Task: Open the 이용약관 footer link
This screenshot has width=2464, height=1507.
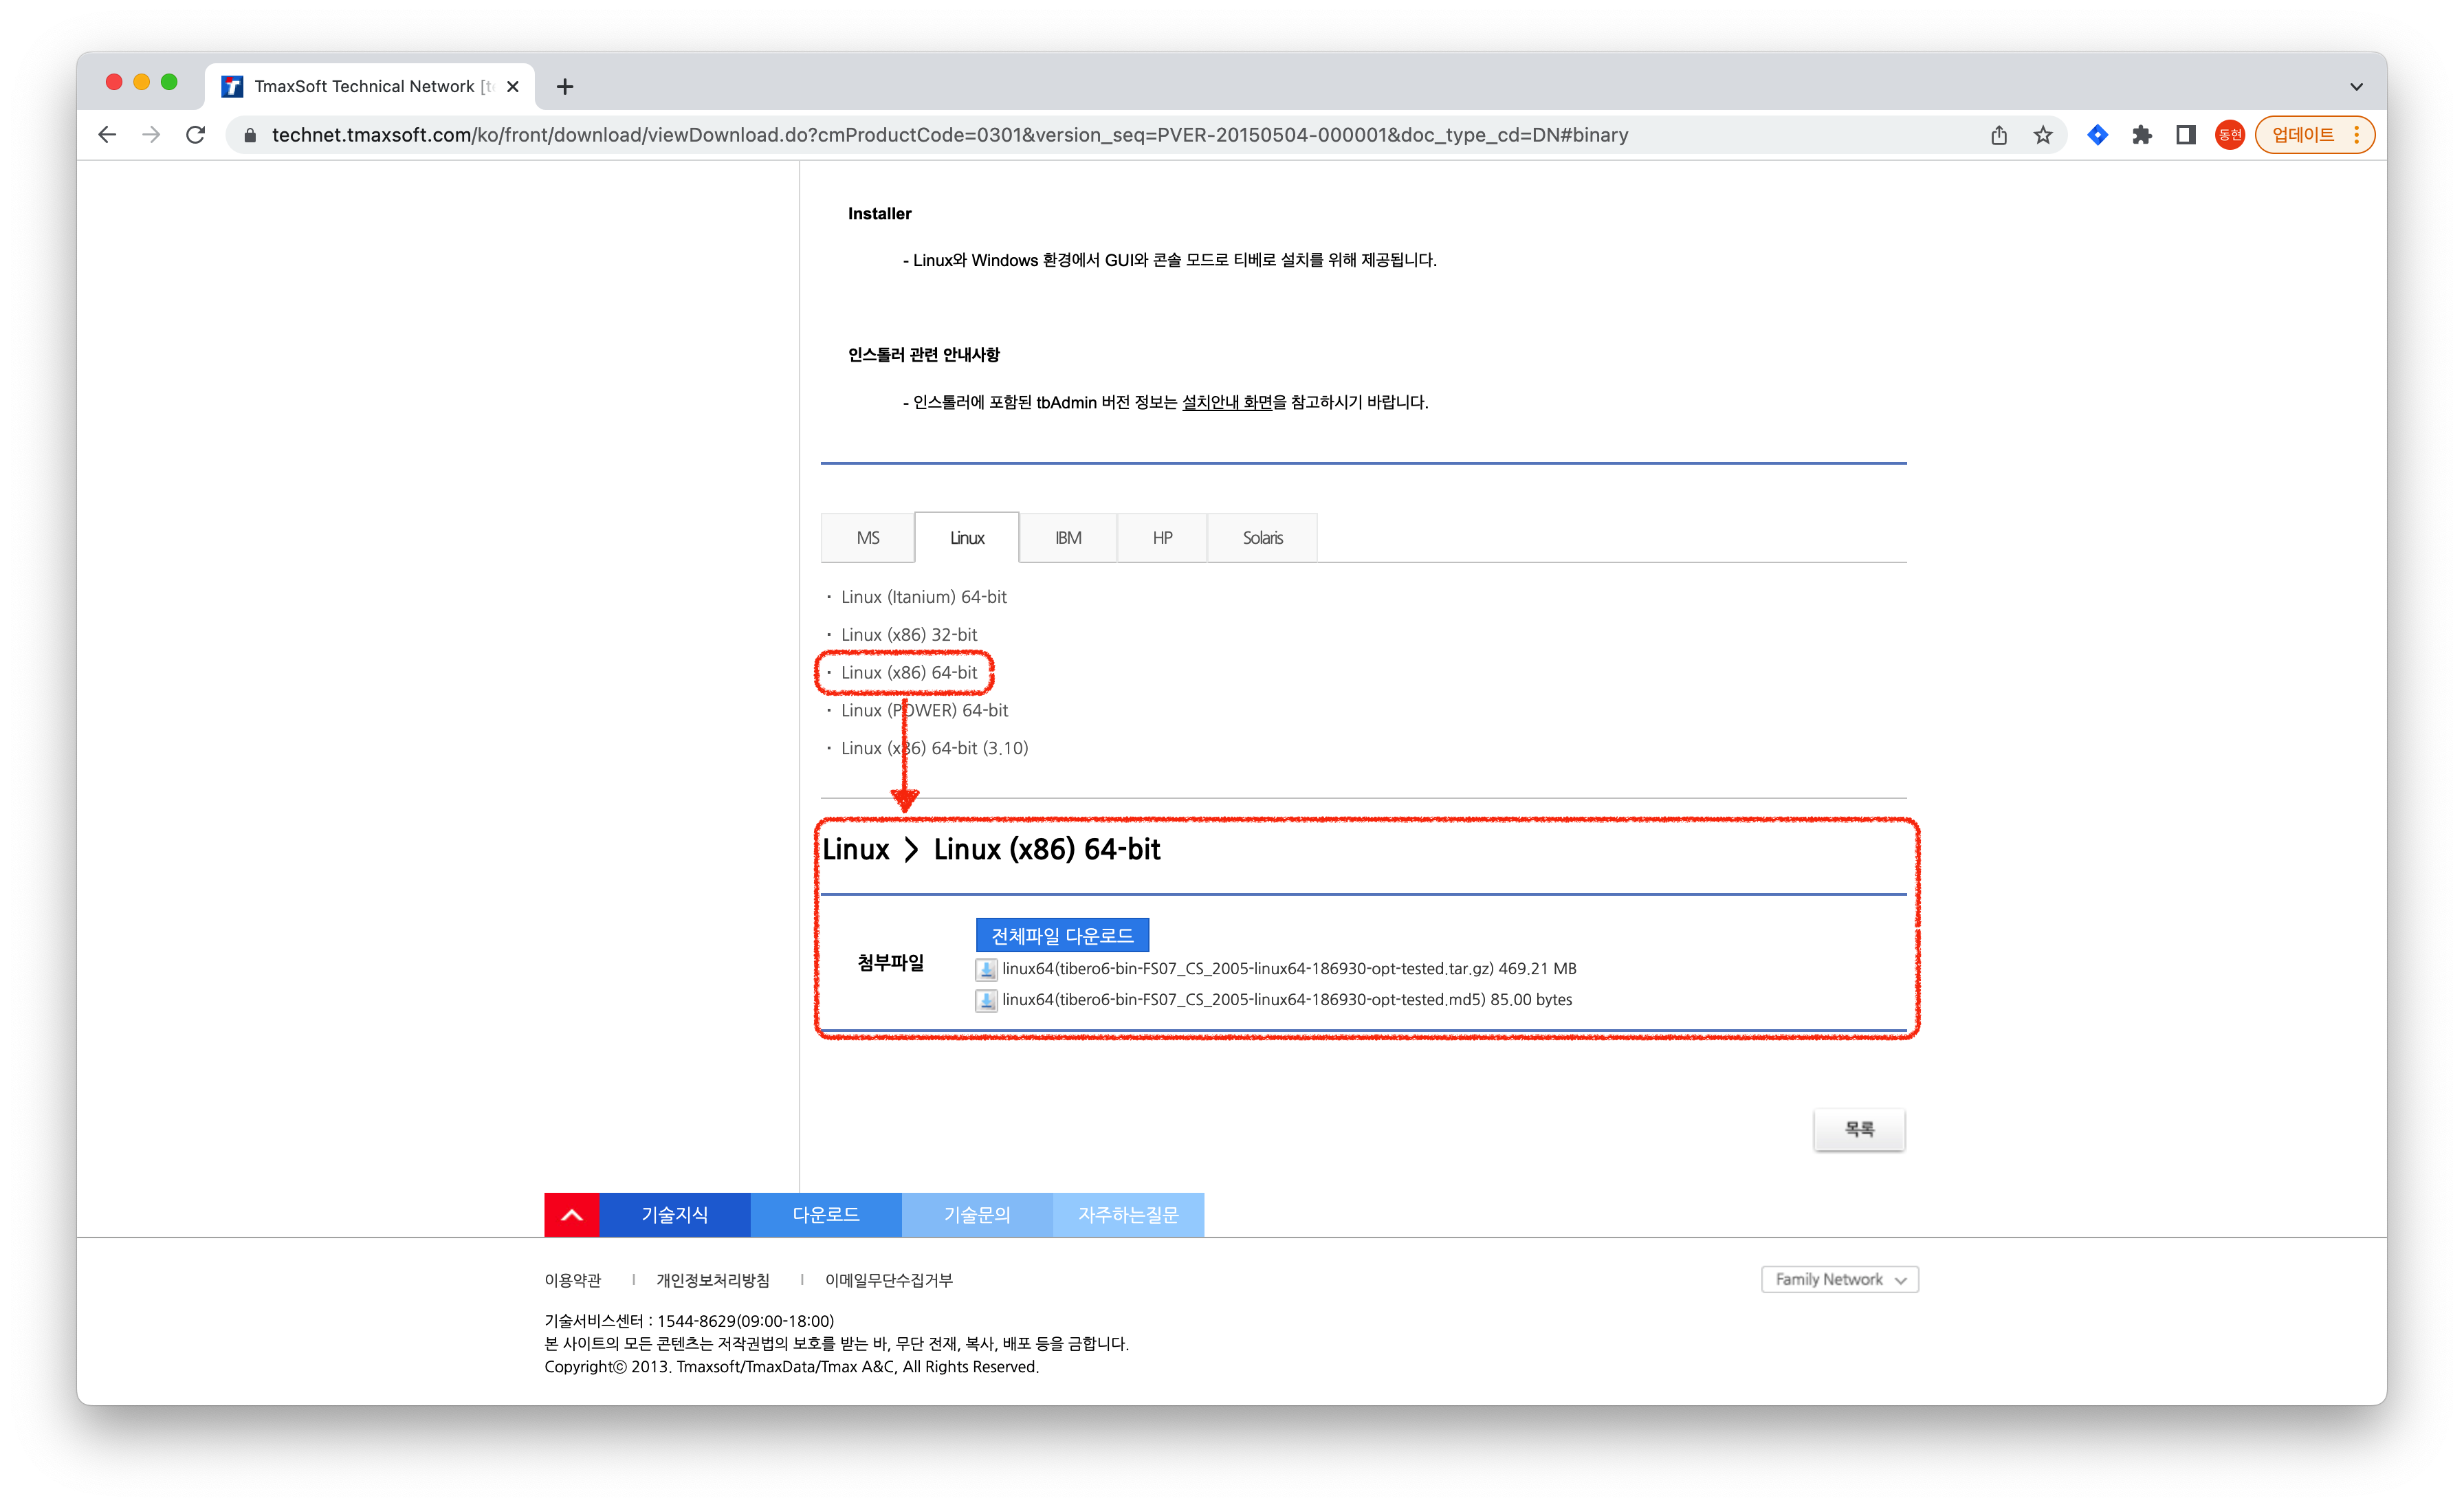Action: click(573, 1281)
